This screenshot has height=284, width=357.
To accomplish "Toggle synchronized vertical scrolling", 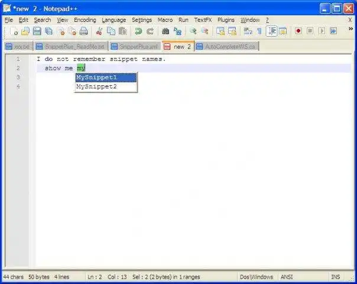I will pos(220,31).
